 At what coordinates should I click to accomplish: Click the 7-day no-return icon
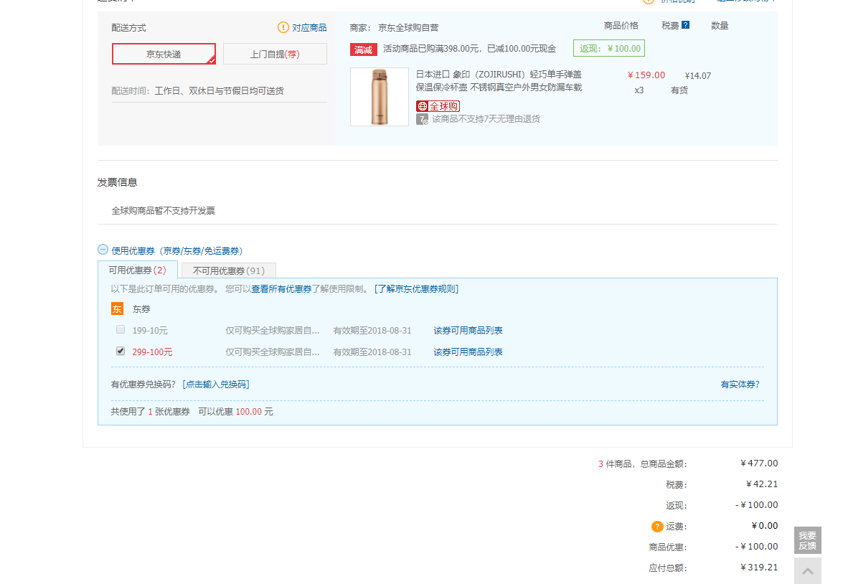pyautogui.click(x=422, y=119)
